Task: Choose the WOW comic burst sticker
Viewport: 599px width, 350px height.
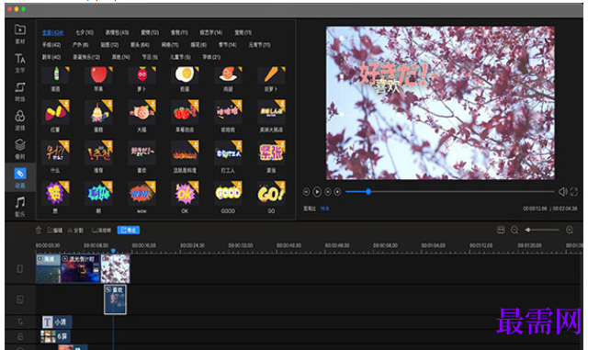Action: pyautogui.click(x=141, y=193)
